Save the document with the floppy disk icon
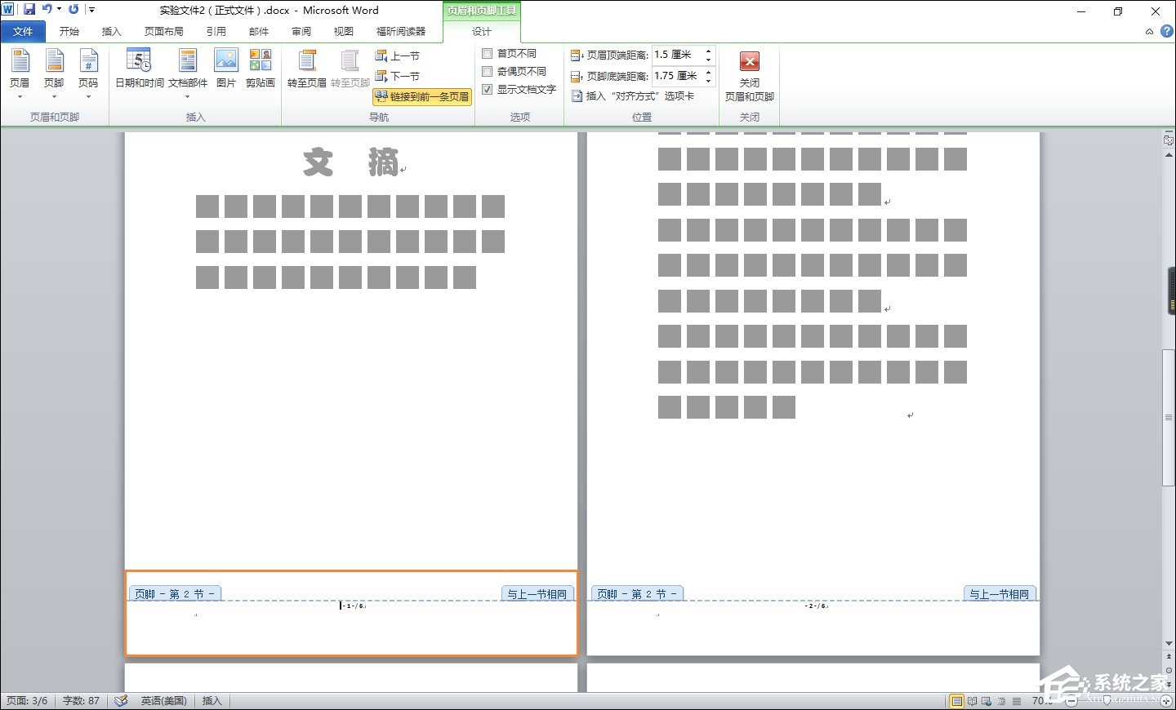This screenshot has height=710, width=1176. [x=29, y=10]
